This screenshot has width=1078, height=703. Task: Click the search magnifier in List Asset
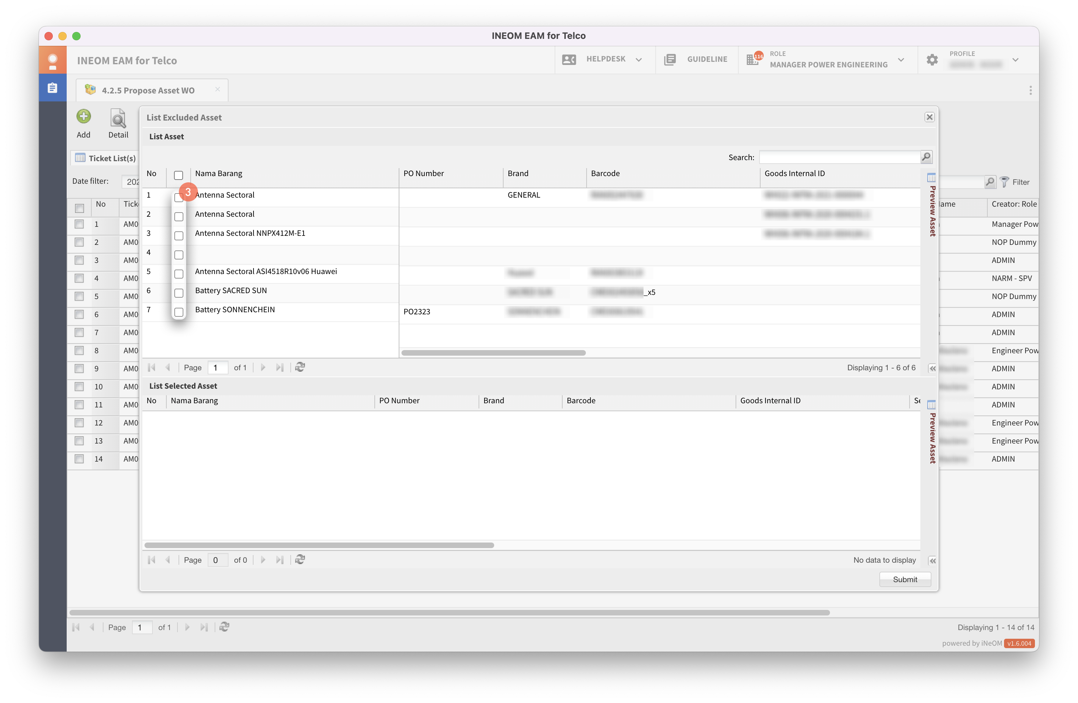(x=926, y=157)
